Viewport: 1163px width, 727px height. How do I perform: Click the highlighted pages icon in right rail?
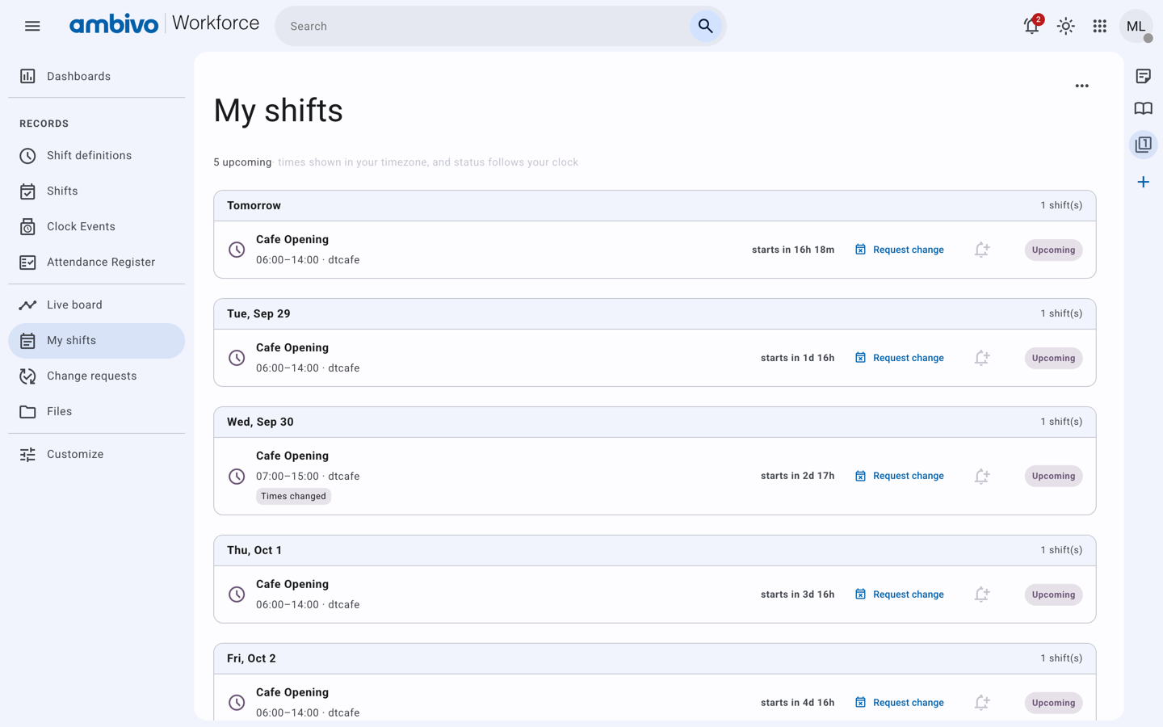pyautogui.click(x=1144, y=145)
